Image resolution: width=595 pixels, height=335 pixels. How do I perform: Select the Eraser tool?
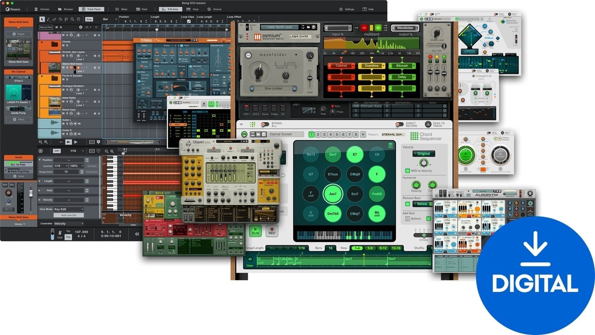tap(54, 19)
